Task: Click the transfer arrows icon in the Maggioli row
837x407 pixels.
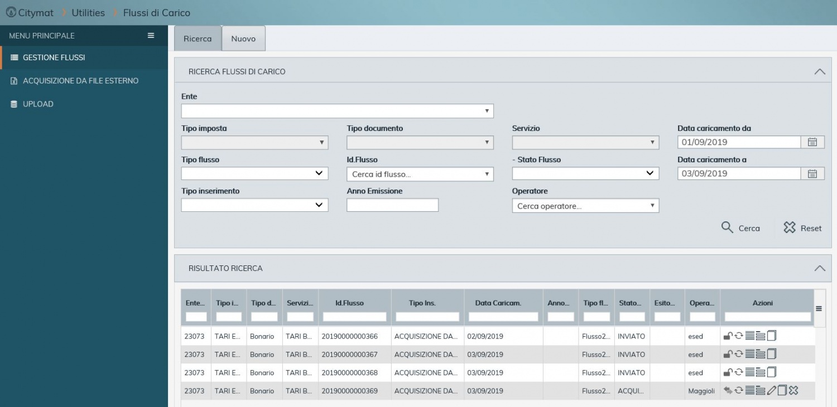Action: click(x=728, y=390)
